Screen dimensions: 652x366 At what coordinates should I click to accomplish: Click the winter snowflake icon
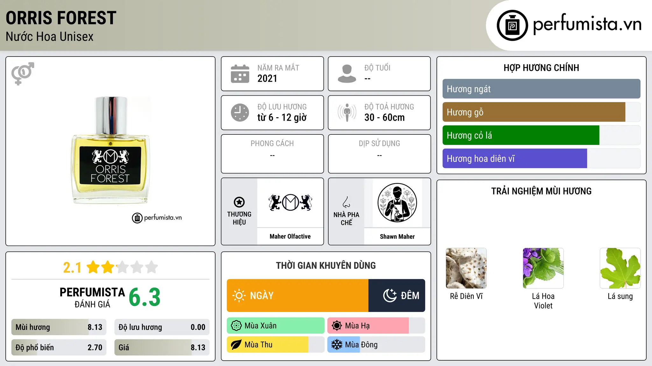point(337,345)
